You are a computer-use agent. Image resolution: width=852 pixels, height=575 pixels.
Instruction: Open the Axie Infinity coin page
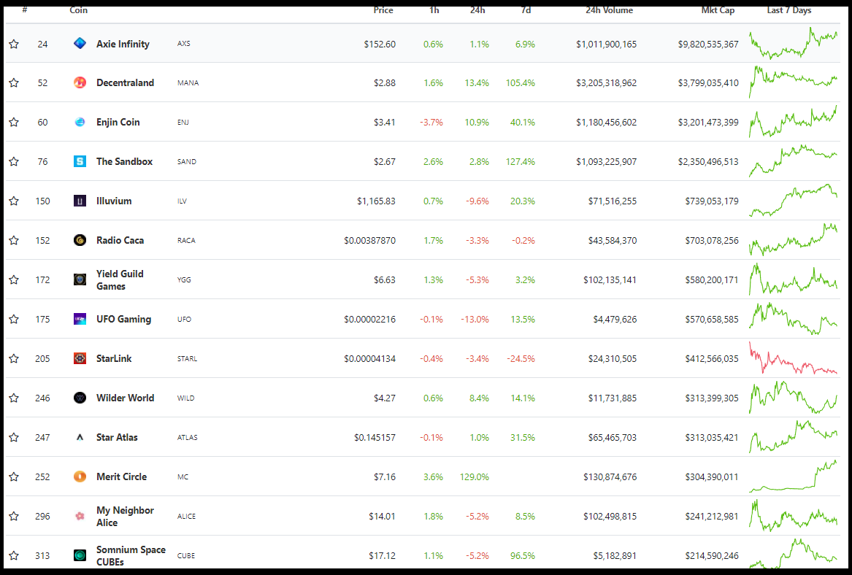[123, 44]
